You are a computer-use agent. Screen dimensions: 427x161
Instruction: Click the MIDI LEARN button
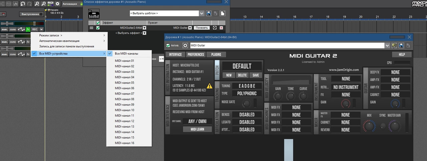click(x=197, y=129)
